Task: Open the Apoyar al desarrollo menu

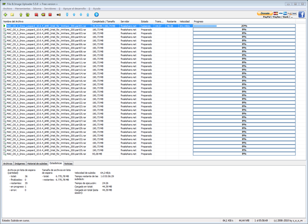Action: tap(74, 9)
